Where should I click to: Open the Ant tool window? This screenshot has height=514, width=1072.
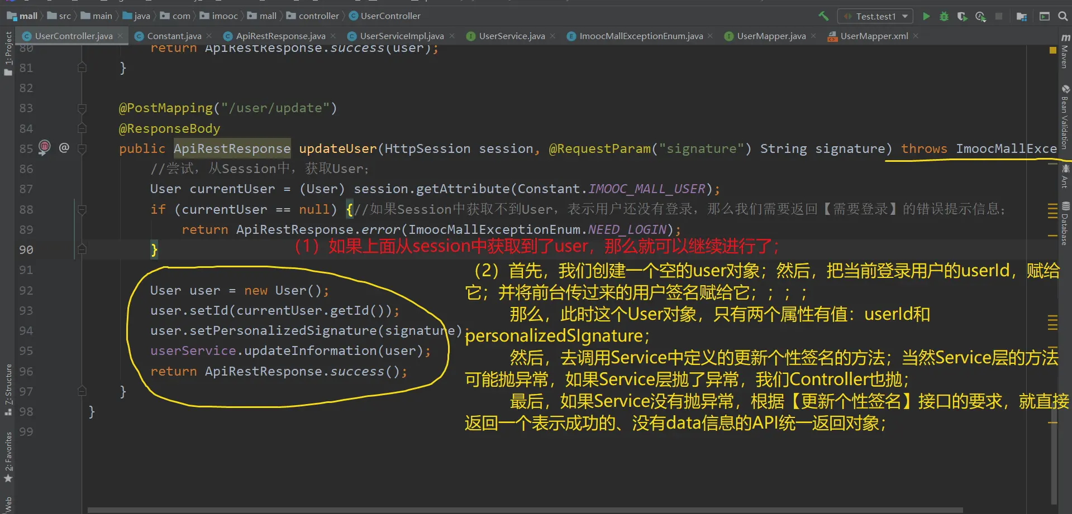pos(1065,176)
